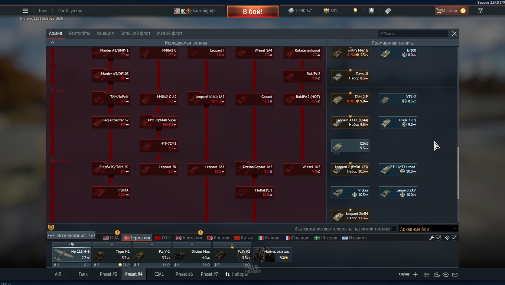
Task: Click the search field in research window
Action: 413,33
